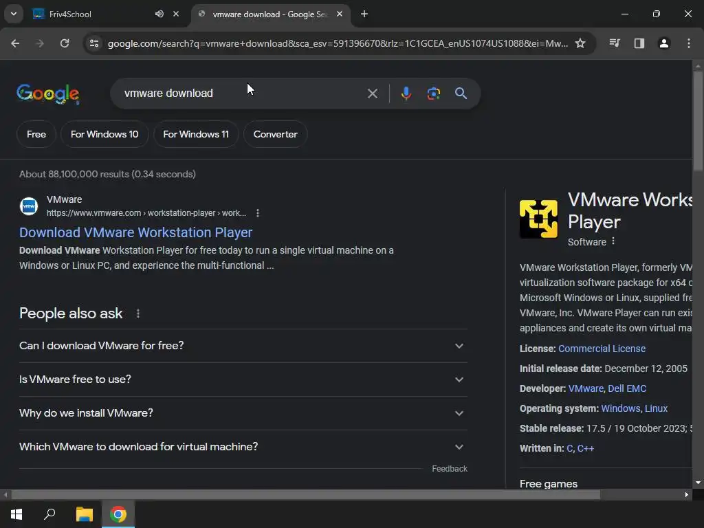This screenshot has width=704, height=528.
Task: Start voice search with microphone icon
Action: tap(406, 93)
